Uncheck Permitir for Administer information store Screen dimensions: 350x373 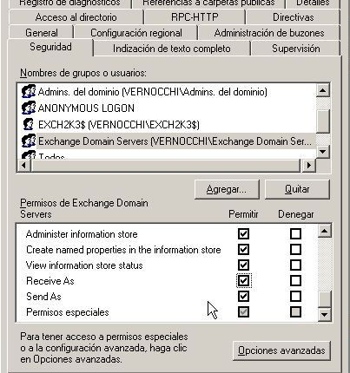[x=243, y=233]
